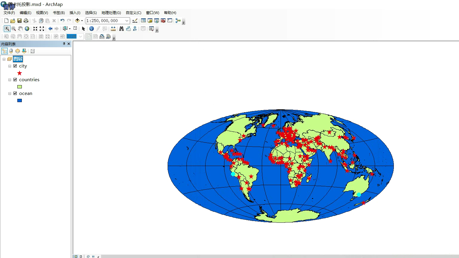Toggle the ocean layer checkbox
This screenshot has width=459, height=258.
tap(15, 93)
